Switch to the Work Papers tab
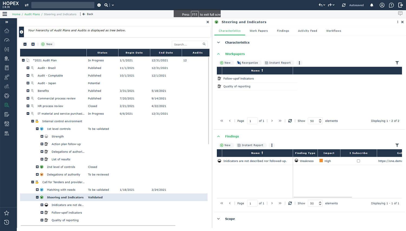The image size is (406, 231). (258, 31)
